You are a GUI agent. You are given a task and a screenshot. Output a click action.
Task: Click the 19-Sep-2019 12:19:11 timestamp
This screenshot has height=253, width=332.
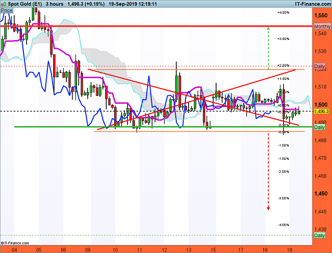[133, 4]
